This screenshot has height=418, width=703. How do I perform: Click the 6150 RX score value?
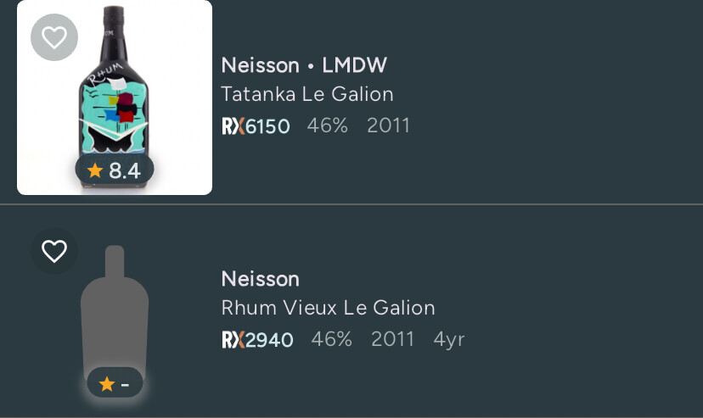coord(268,126)
